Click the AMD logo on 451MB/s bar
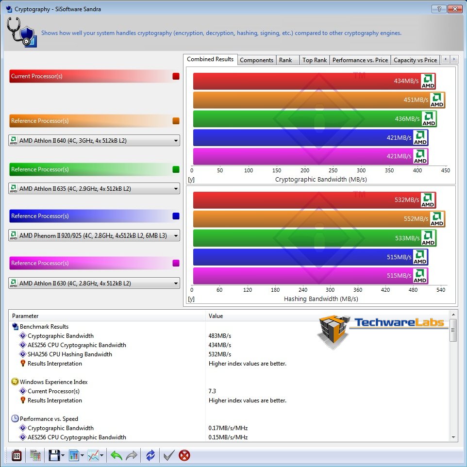Screen dimensions: 467x467 point(437,100)
